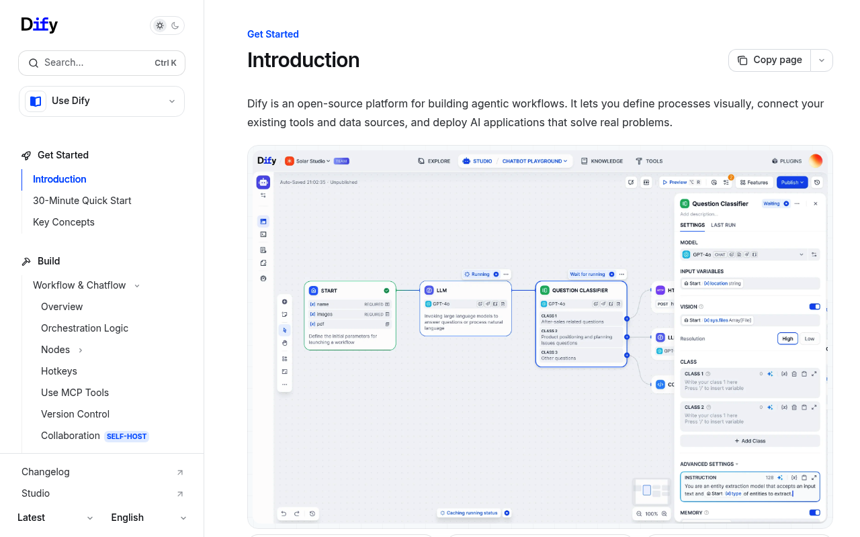Open the Studio external link

(x=101, y=493)
